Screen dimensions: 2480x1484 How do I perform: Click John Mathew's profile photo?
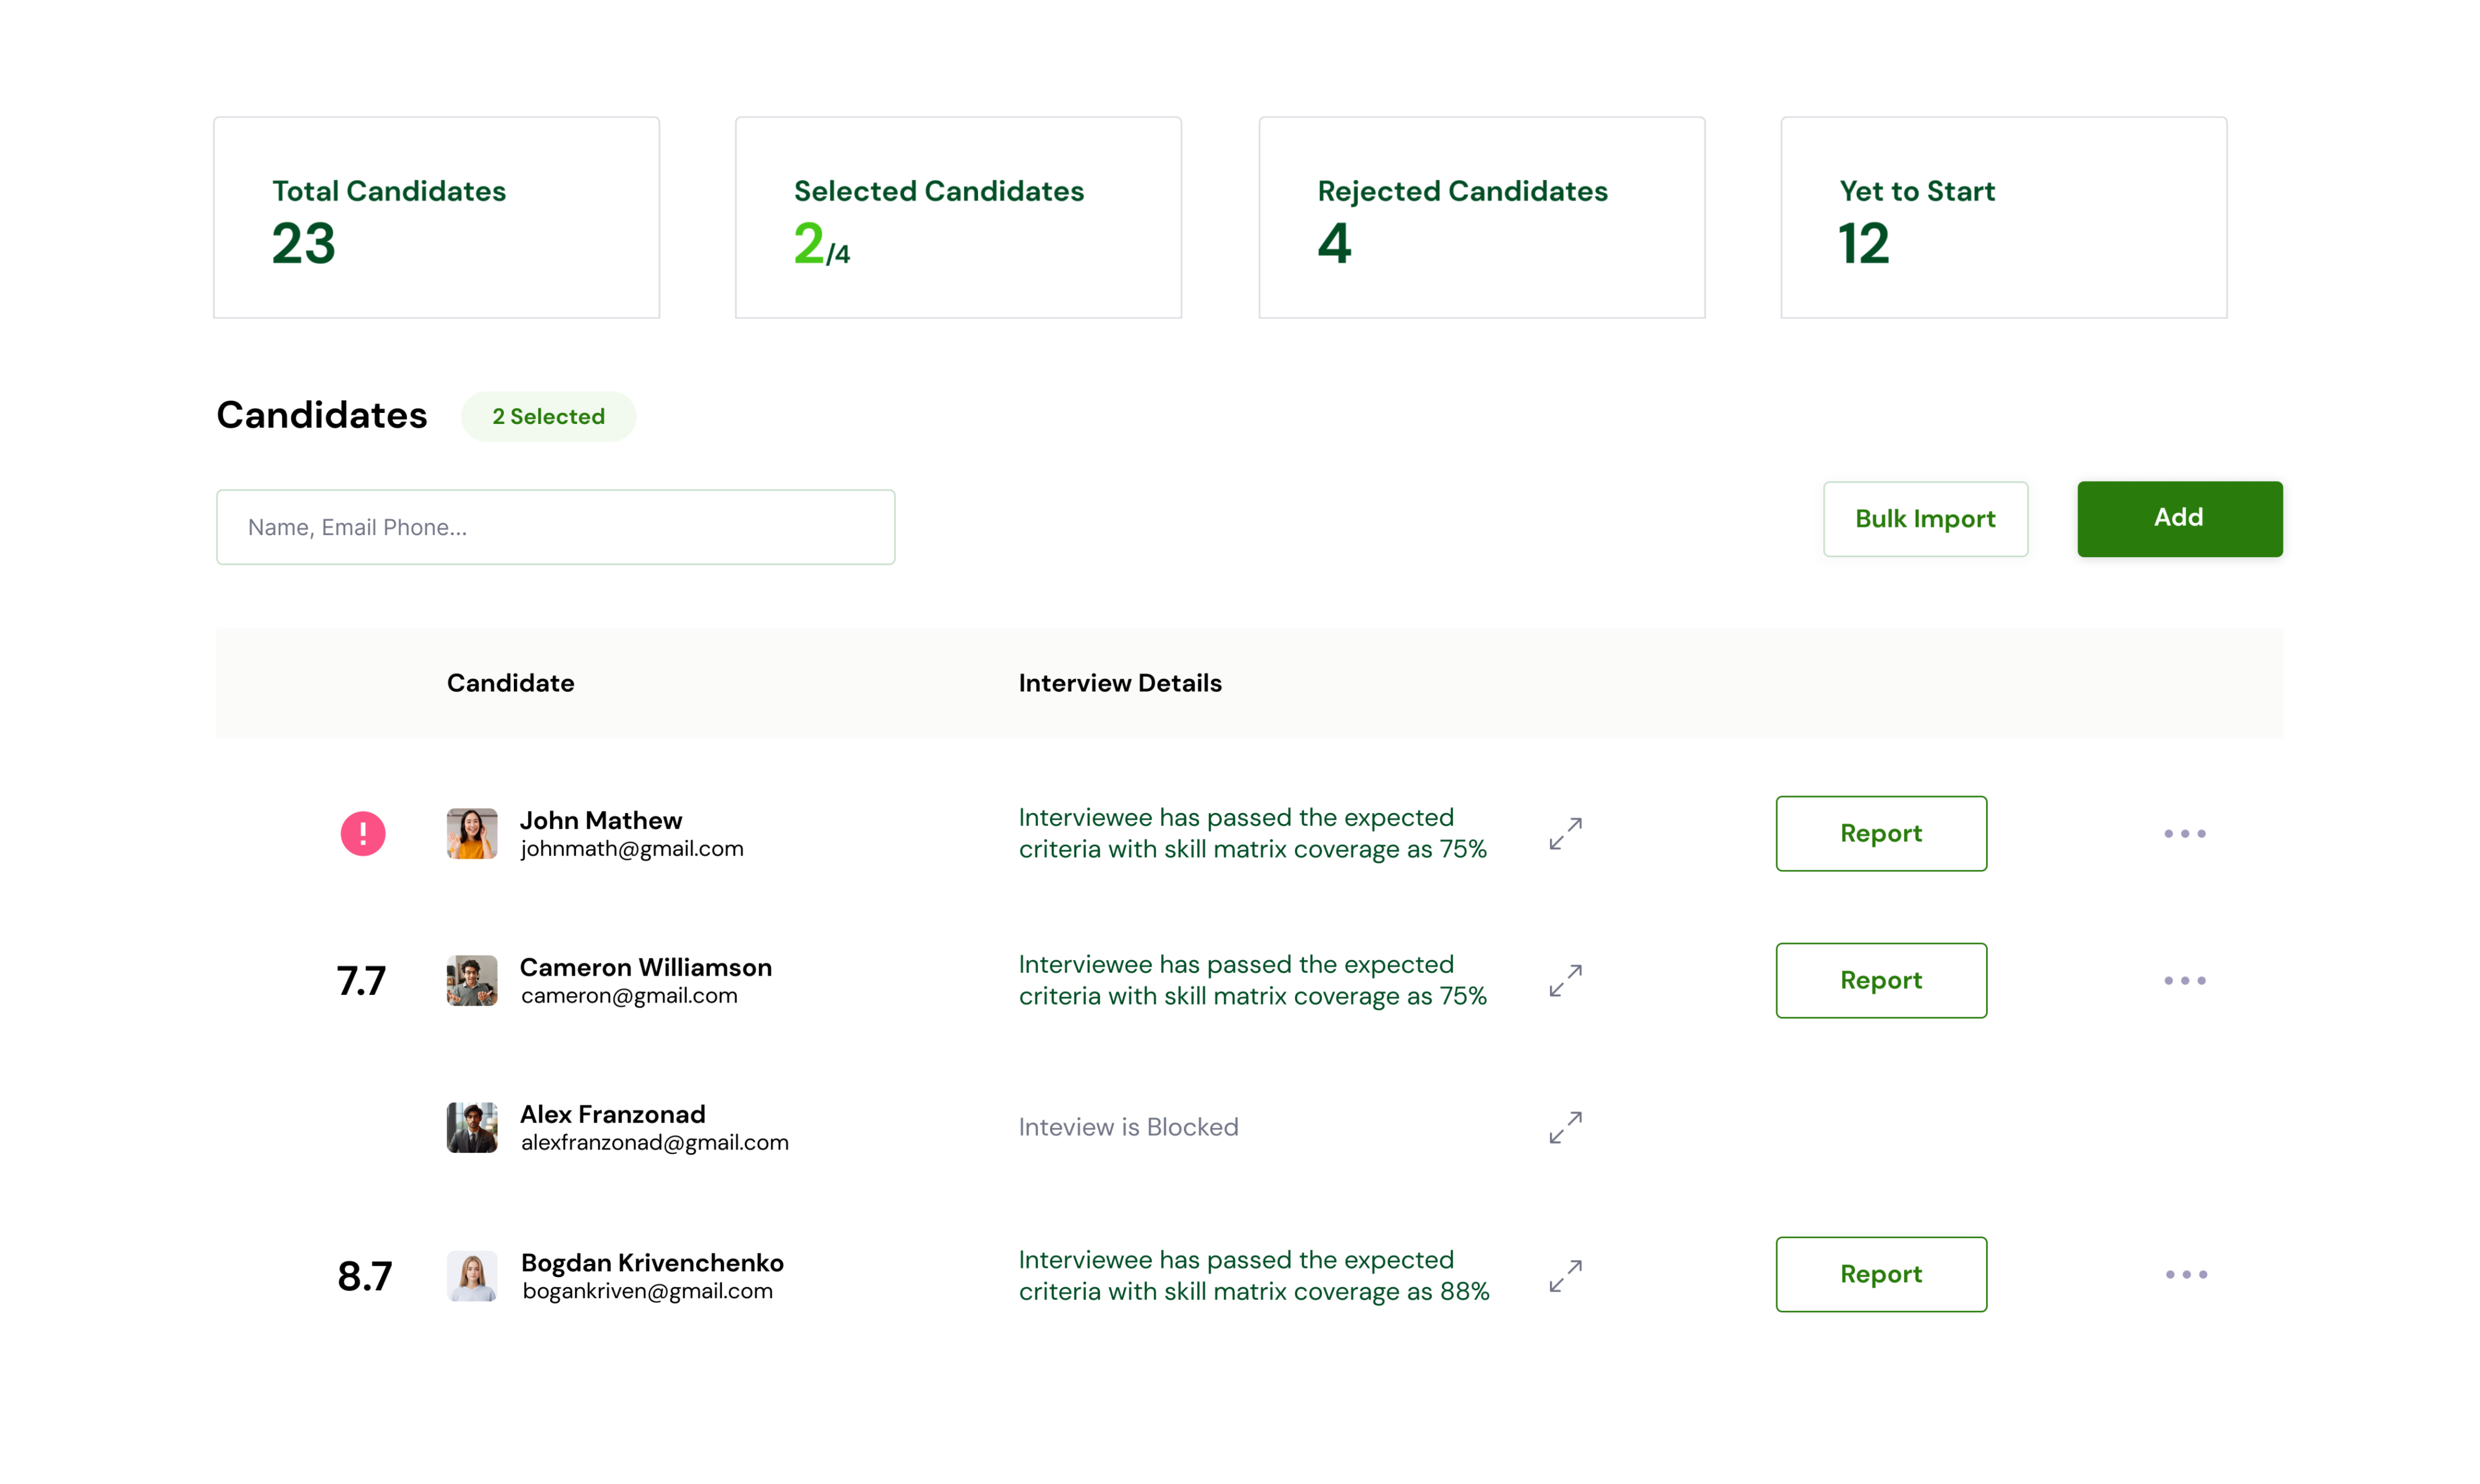point(472,833)
